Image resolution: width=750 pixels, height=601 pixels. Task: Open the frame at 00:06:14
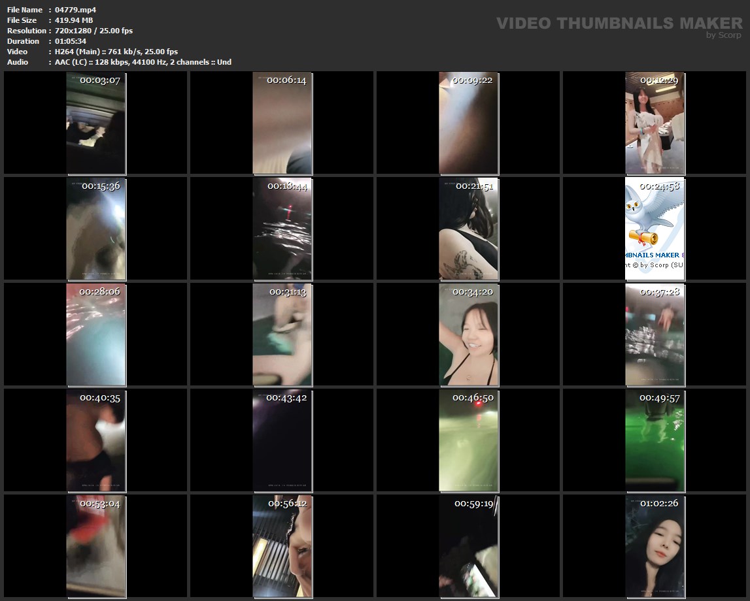282,123
